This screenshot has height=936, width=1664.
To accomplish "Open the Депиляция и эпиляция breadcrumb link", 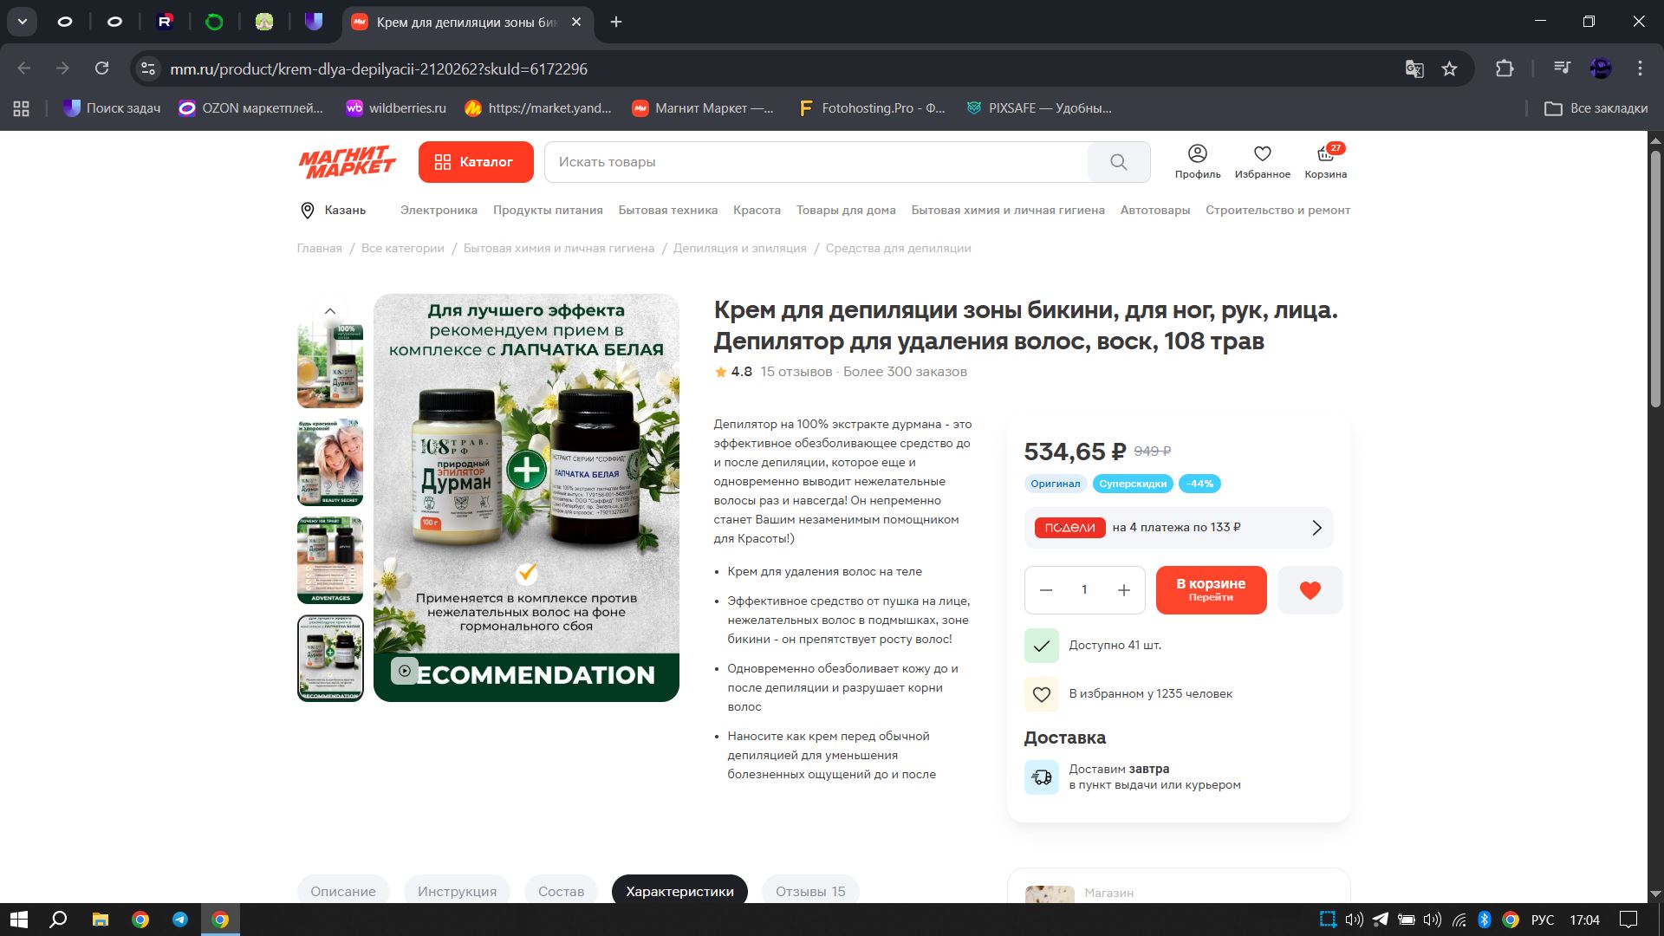I will [739, 249].
